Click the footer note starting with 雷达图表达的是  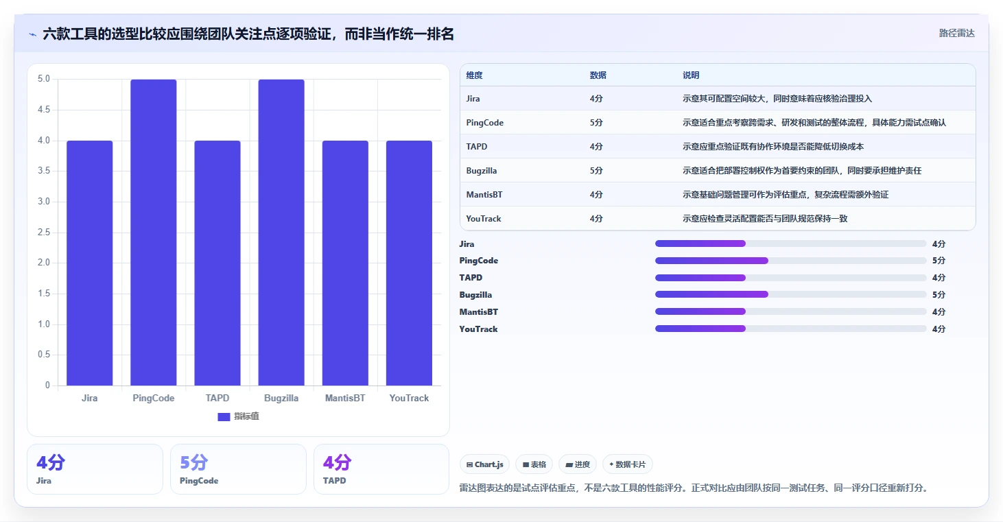tap(694, 488)
